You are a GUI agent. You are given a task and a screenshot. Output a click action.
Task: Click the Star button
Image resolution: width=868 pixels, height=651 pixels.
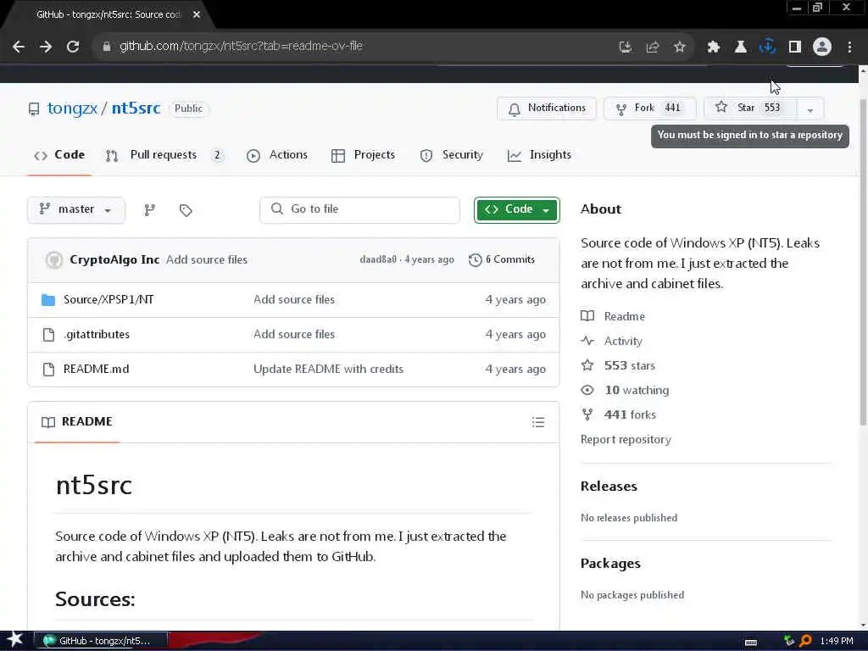pos(750,108)
